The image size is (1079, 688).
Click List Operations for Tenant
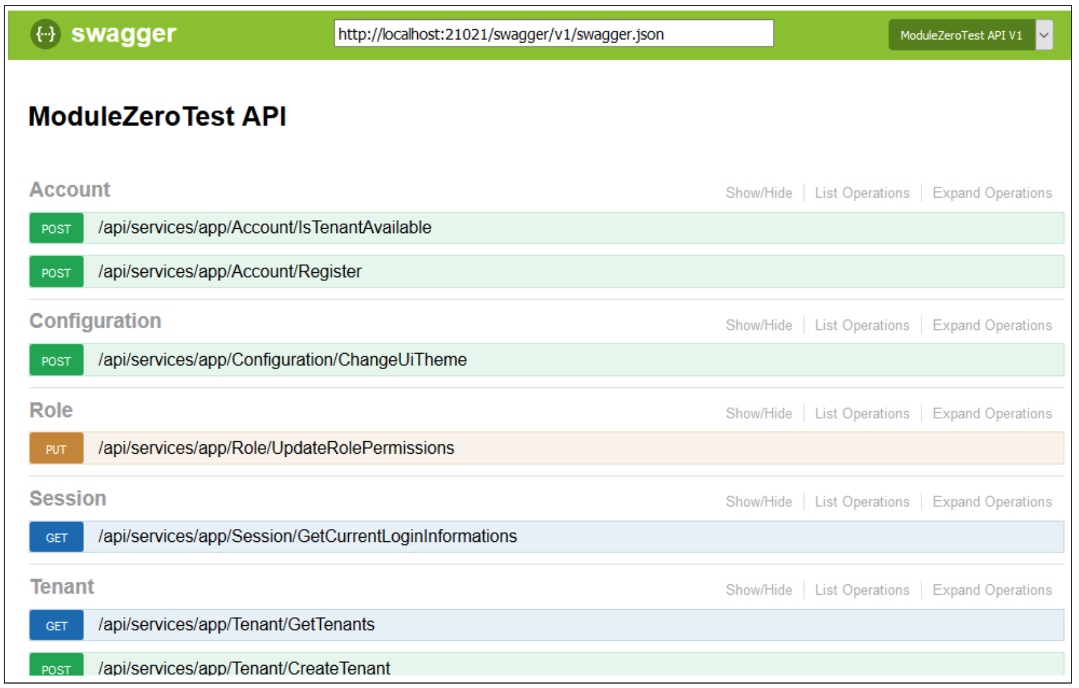coord(862,590)
